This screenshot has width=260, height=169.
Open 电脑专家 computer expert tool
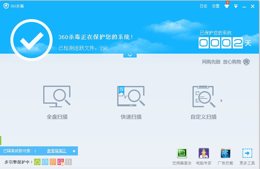click(x=204, y=157)
